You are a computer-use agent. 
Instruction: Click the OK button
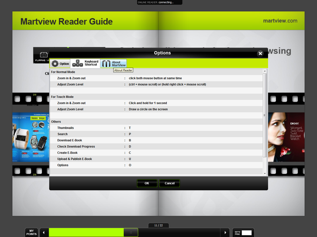click(147, 183)
